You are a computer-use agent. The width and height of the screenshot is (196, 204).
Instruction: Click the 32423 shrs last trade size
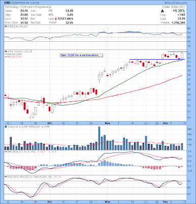click(x=66, y=19)
